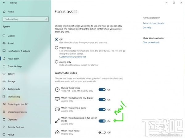Enable the When I'm at home toggle

[102, 132]
